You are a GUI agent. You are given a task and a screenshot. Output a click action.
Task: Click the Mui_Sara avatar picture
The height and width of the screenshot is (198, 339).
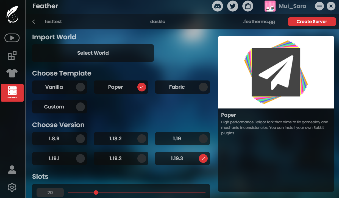(270, 6)
